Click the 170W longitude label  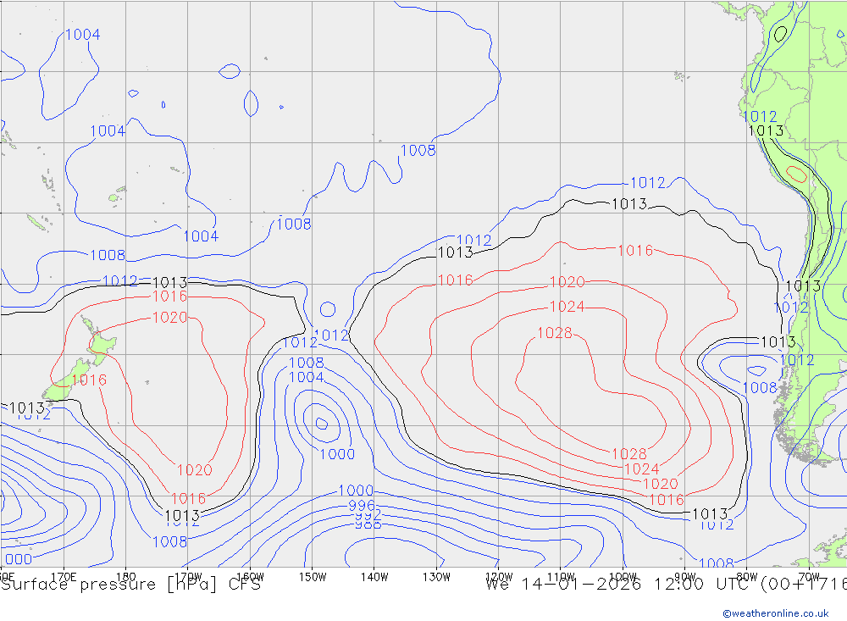point(188,577)
